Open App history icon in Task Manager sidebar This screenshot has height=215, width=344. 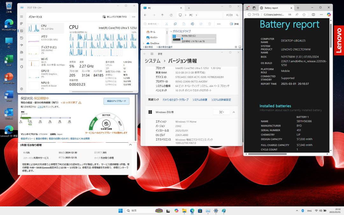point(22,38)
